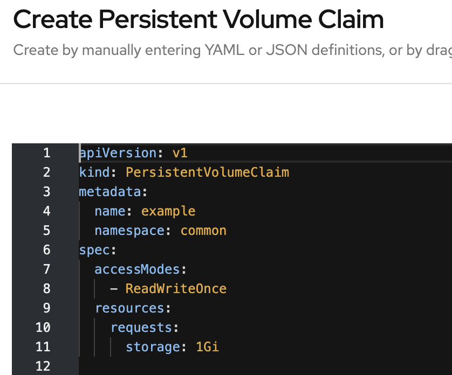Click the kind key on line 2

click(95, 172)
